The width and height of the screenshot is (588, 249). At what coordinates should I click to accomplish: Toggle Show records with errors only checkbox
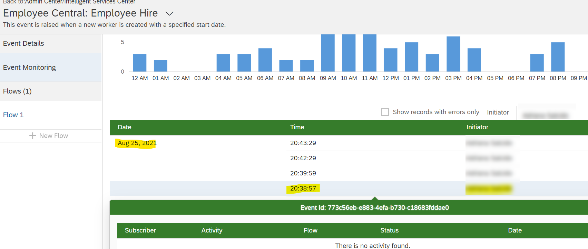(385, 112)
